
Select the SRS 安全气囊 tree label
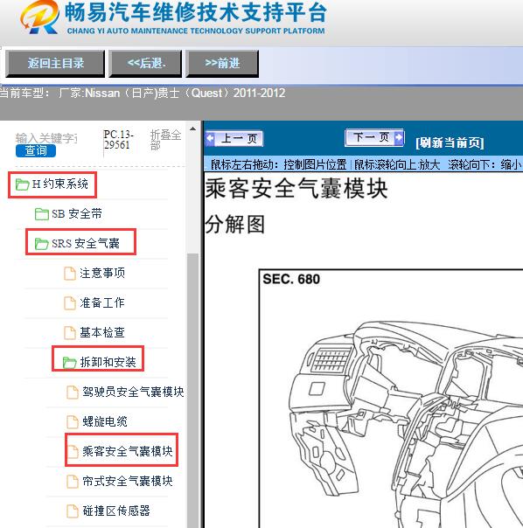tap(86, 243)
